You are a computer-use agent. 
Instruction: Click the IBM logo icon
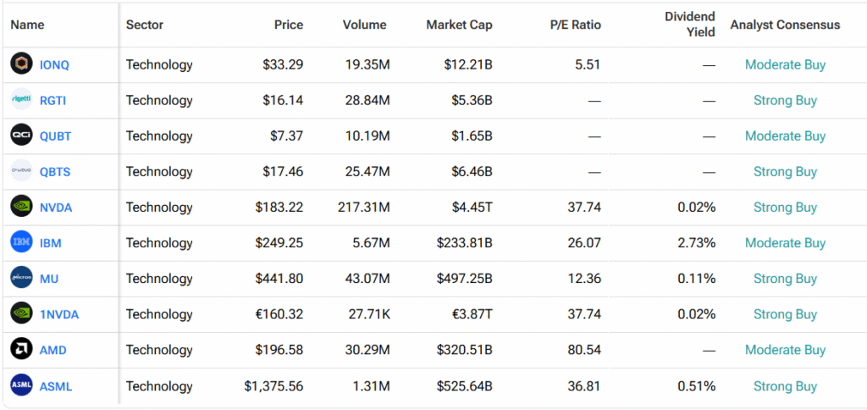[21, 242]
